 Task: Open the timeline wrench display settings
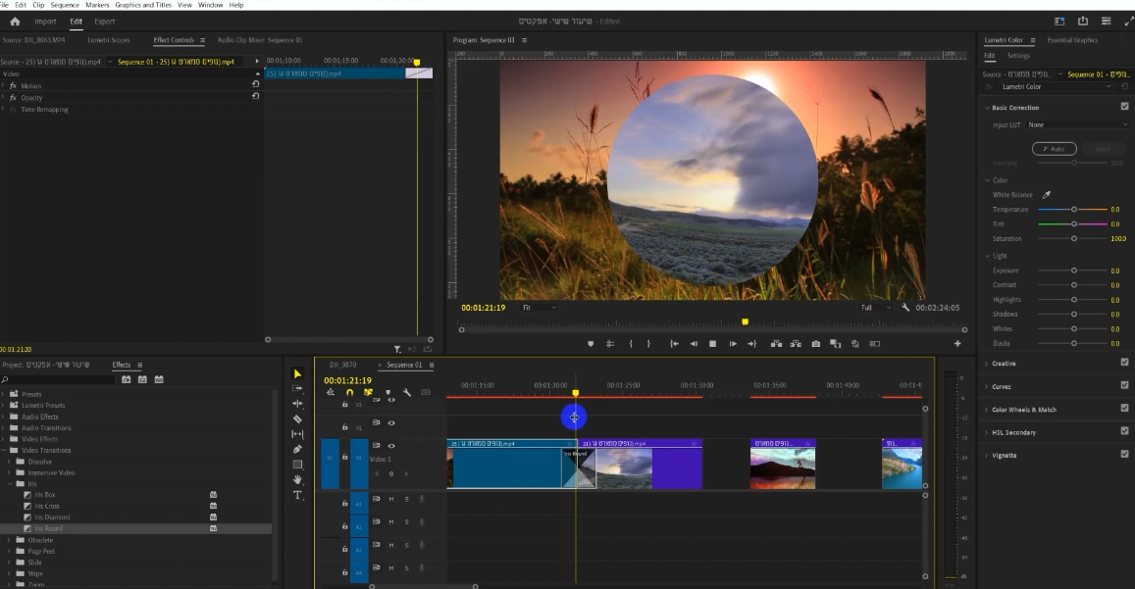click(406, 392)
